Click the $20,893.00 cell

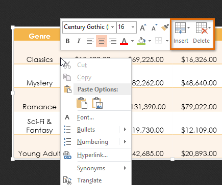click(199, 153)
